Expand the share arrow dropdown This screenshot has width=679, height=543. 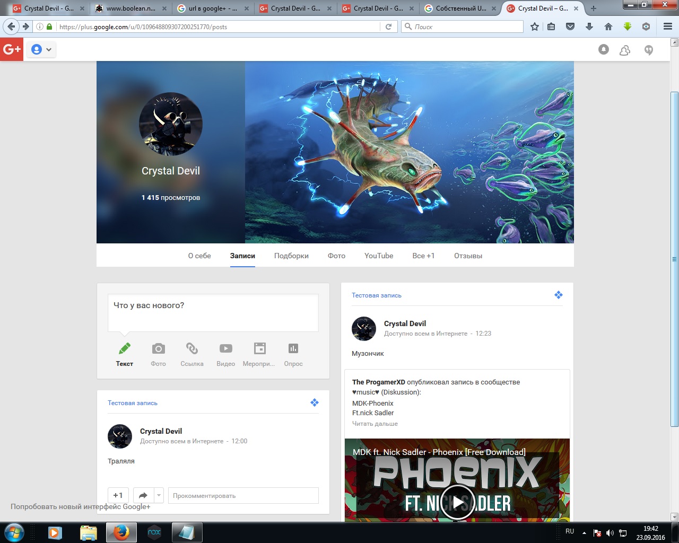coord(159,495)
